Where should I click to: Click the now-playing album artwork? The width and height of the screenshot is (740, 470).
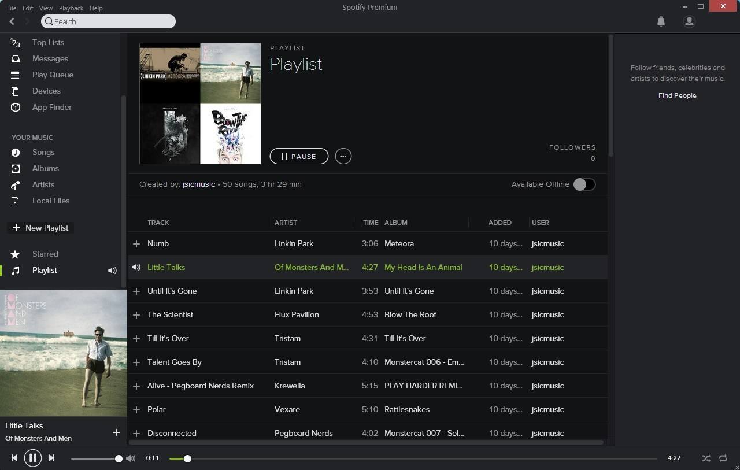pos(64,353)
